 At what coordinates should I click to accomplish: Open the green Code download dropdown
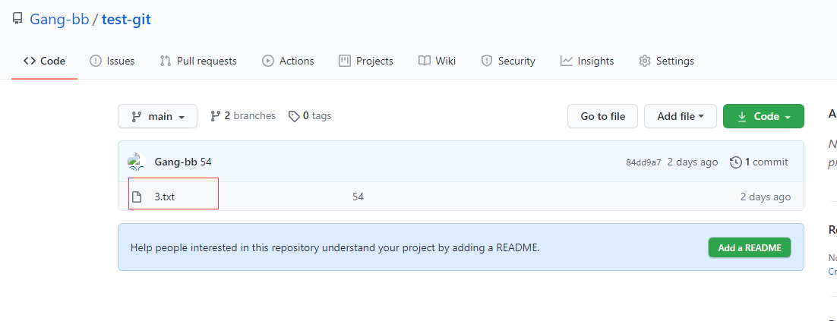(x=763, y=116)
